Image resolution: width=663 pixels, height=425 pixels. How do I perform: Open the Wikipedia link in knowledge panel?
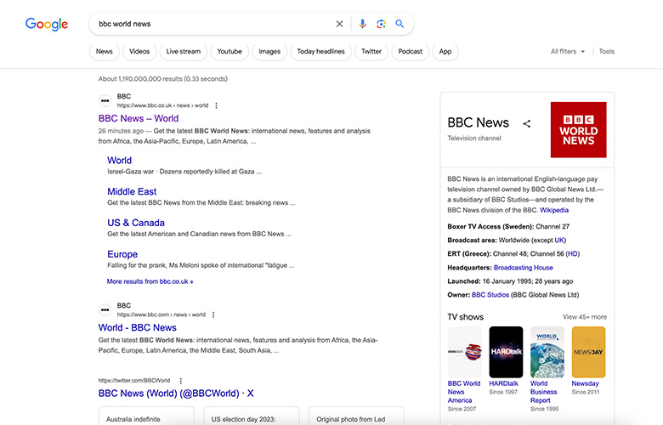tap(554, 210)
